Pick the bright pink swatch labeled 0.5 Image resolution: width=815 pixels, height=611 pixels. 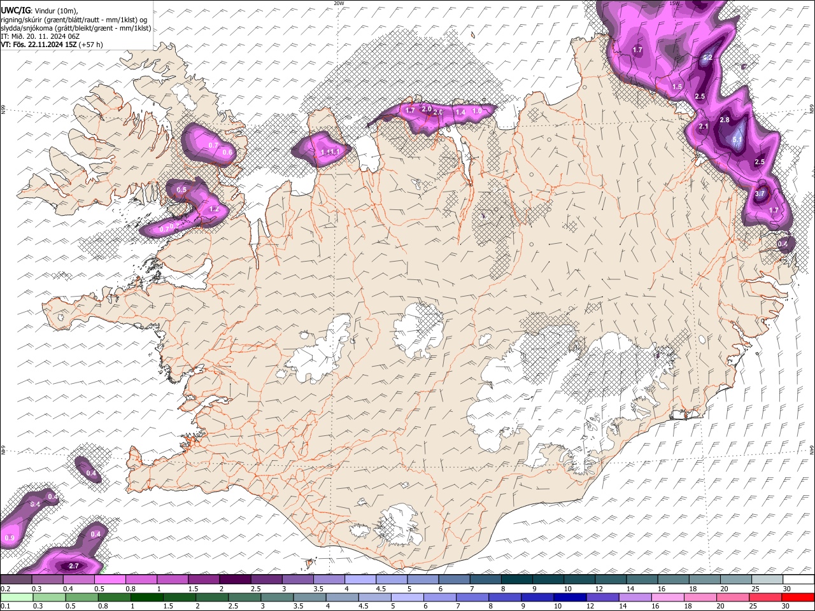click(110, 580)
